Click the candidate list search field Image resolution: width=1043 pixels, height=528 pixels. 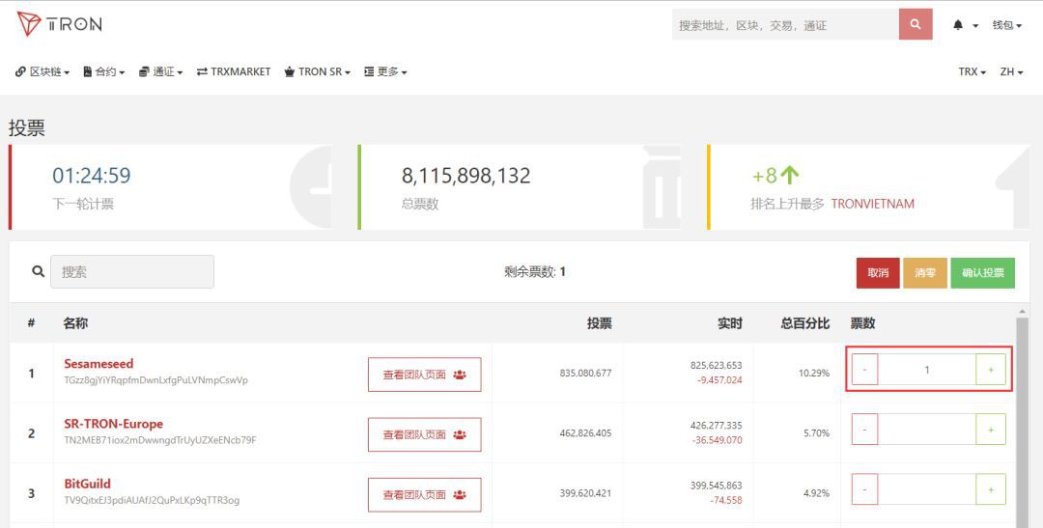point(132,272)
